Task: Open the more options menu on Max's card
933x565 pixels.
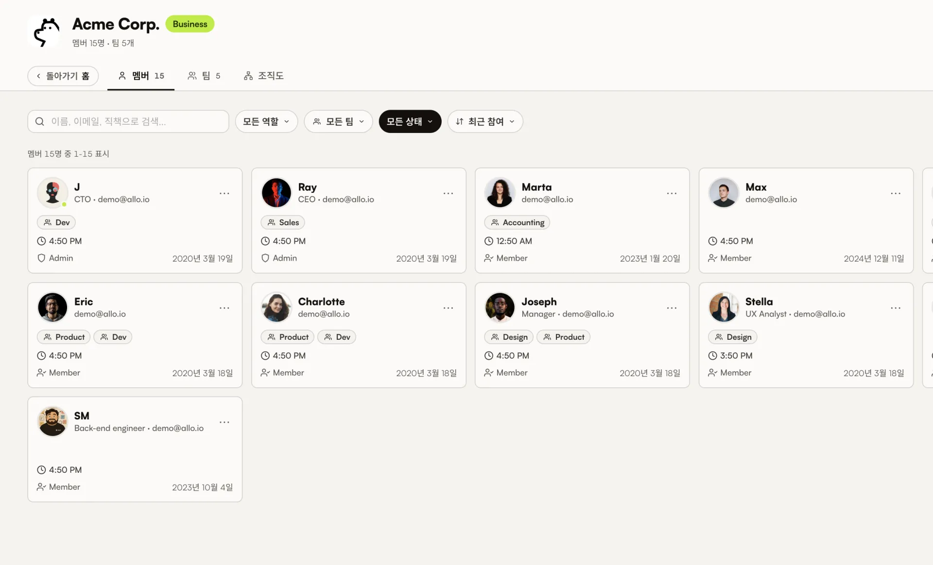Action: point(896,193)
